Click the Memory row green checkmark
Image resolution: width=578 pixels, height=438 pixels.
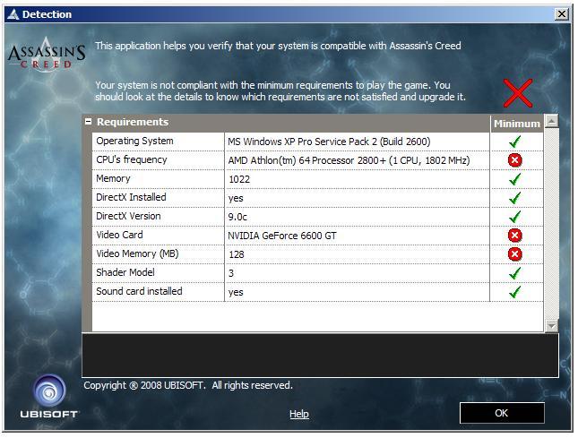[x=515, y=179]
